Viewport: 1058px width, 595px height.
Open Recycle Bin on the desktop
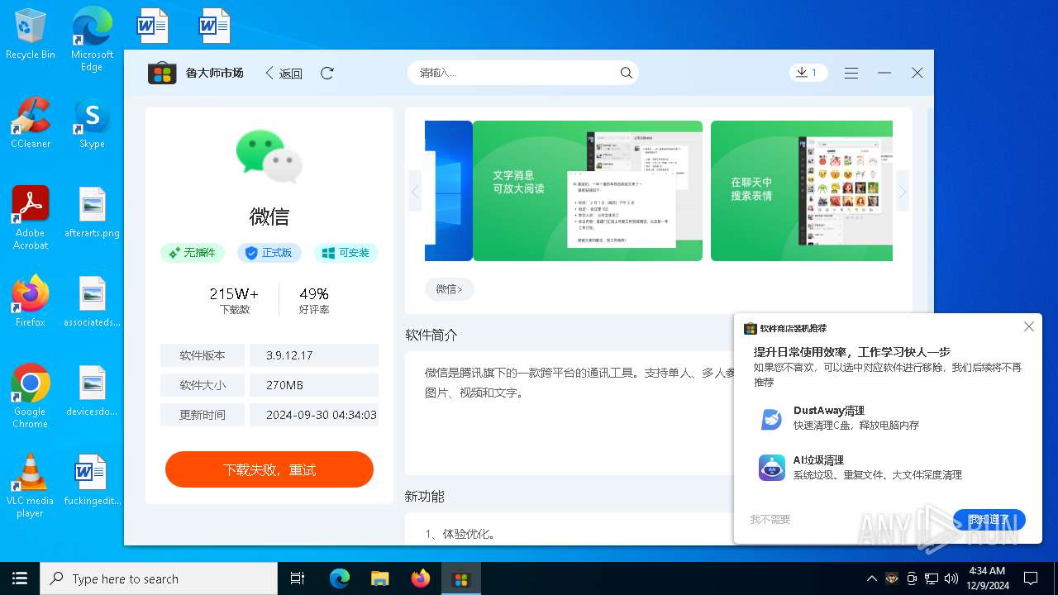tap(31, 34)
